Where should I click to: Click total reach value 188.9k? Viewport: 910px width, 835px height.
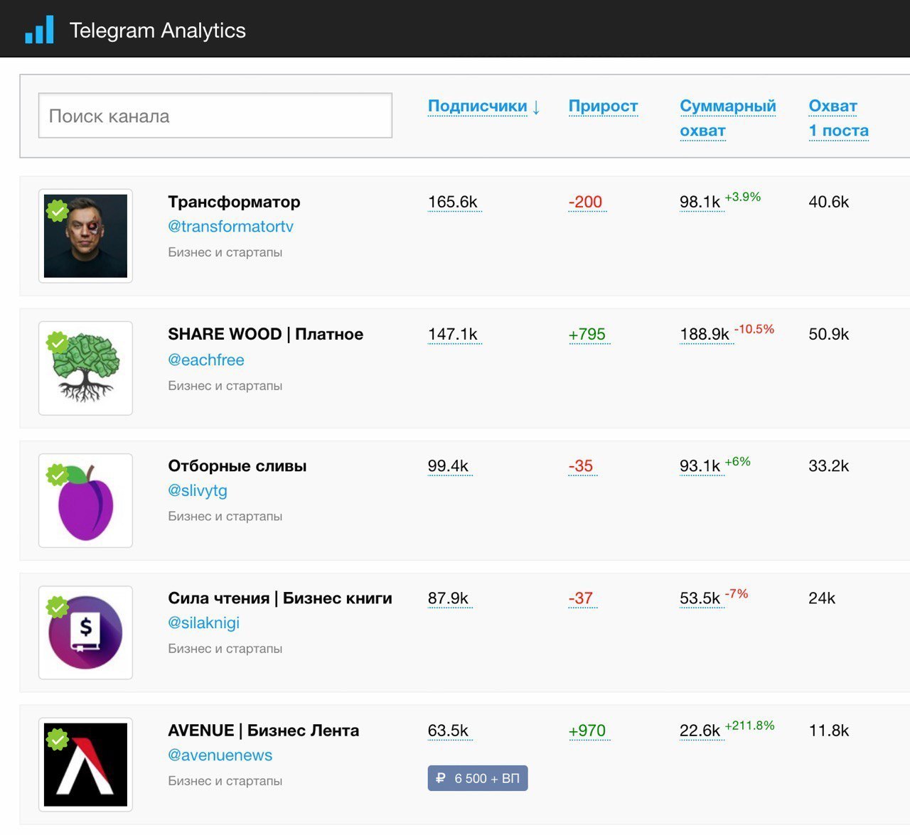click(x=705, y=334)
